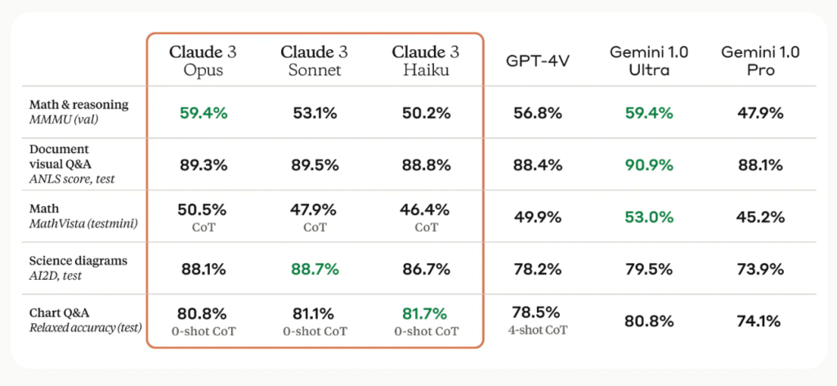Click the Gemini 1.0 Ultra header
The image size is (837, 386).
[x=649, y=61]
